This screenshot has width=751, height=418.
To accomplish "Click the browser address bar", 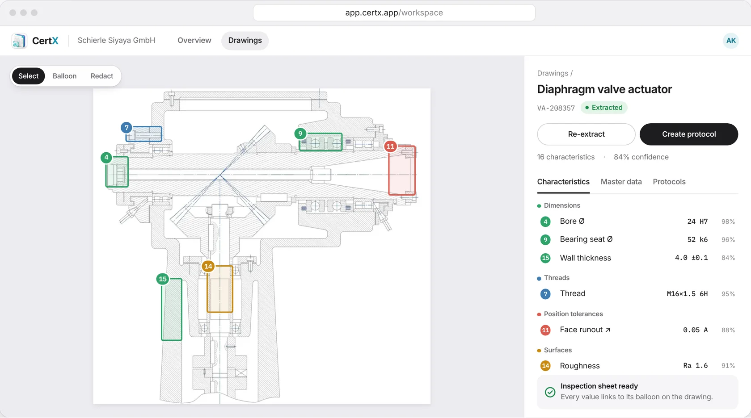I will coord(394,13).
